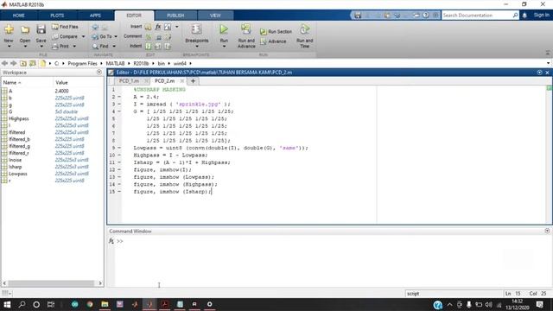Click the comment-out percent icon

click(149, 36)
